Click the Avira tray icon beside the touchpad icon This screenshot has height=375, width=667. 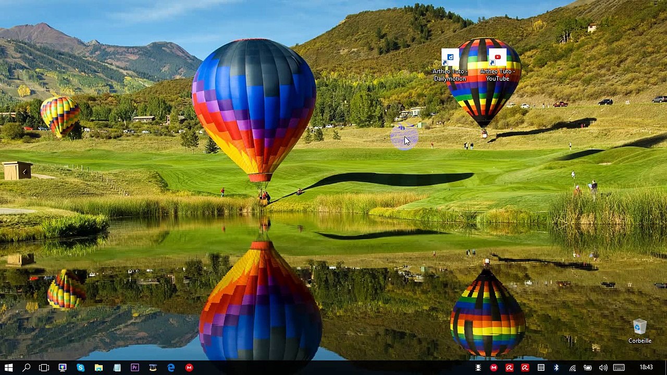click(525, 368)
